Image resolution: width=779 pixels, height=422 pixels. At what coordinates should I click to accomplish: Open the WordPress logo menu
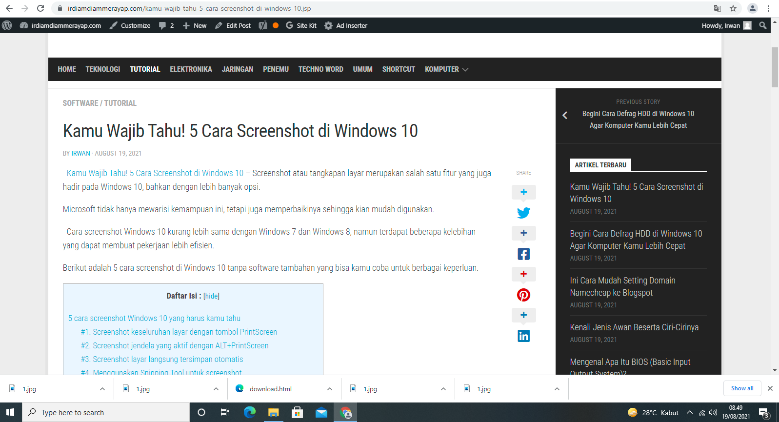coord(7,25)
